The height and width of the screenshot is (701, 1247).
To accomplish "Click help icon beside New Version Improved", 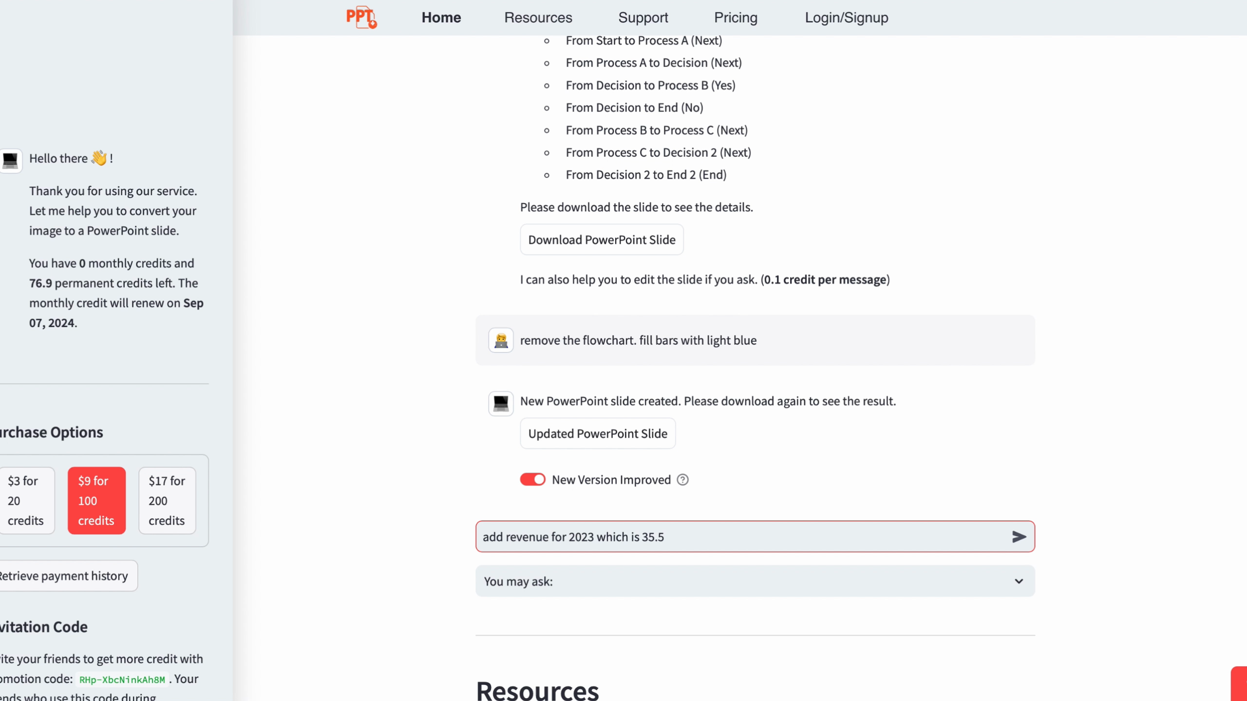I will (x=682, y=480).
